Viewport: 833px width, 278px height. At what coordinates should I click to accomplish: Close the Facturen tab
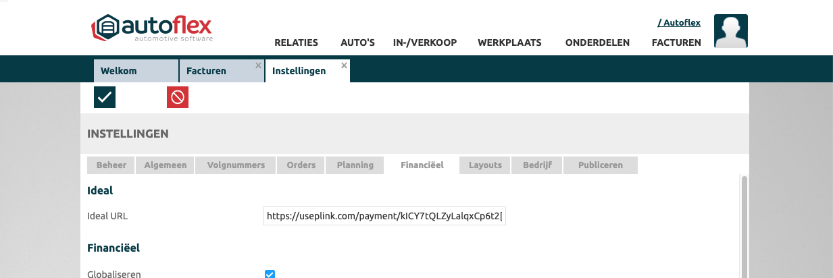258,65
